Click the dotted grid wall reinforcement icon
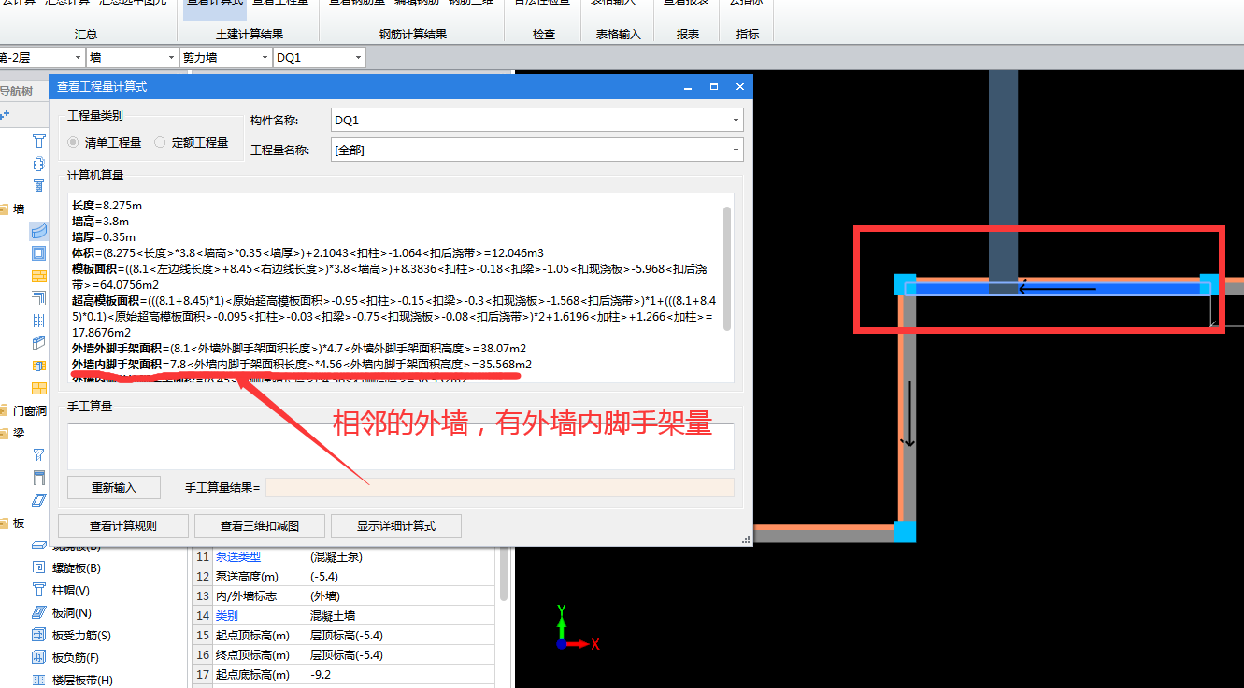 (39, 321)
